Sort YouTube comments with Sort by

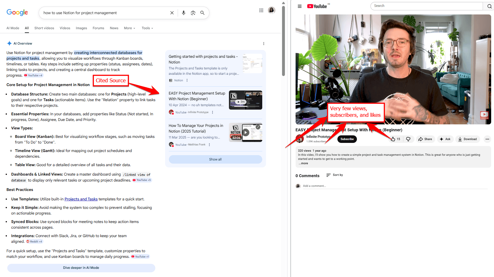pos(335,175)
